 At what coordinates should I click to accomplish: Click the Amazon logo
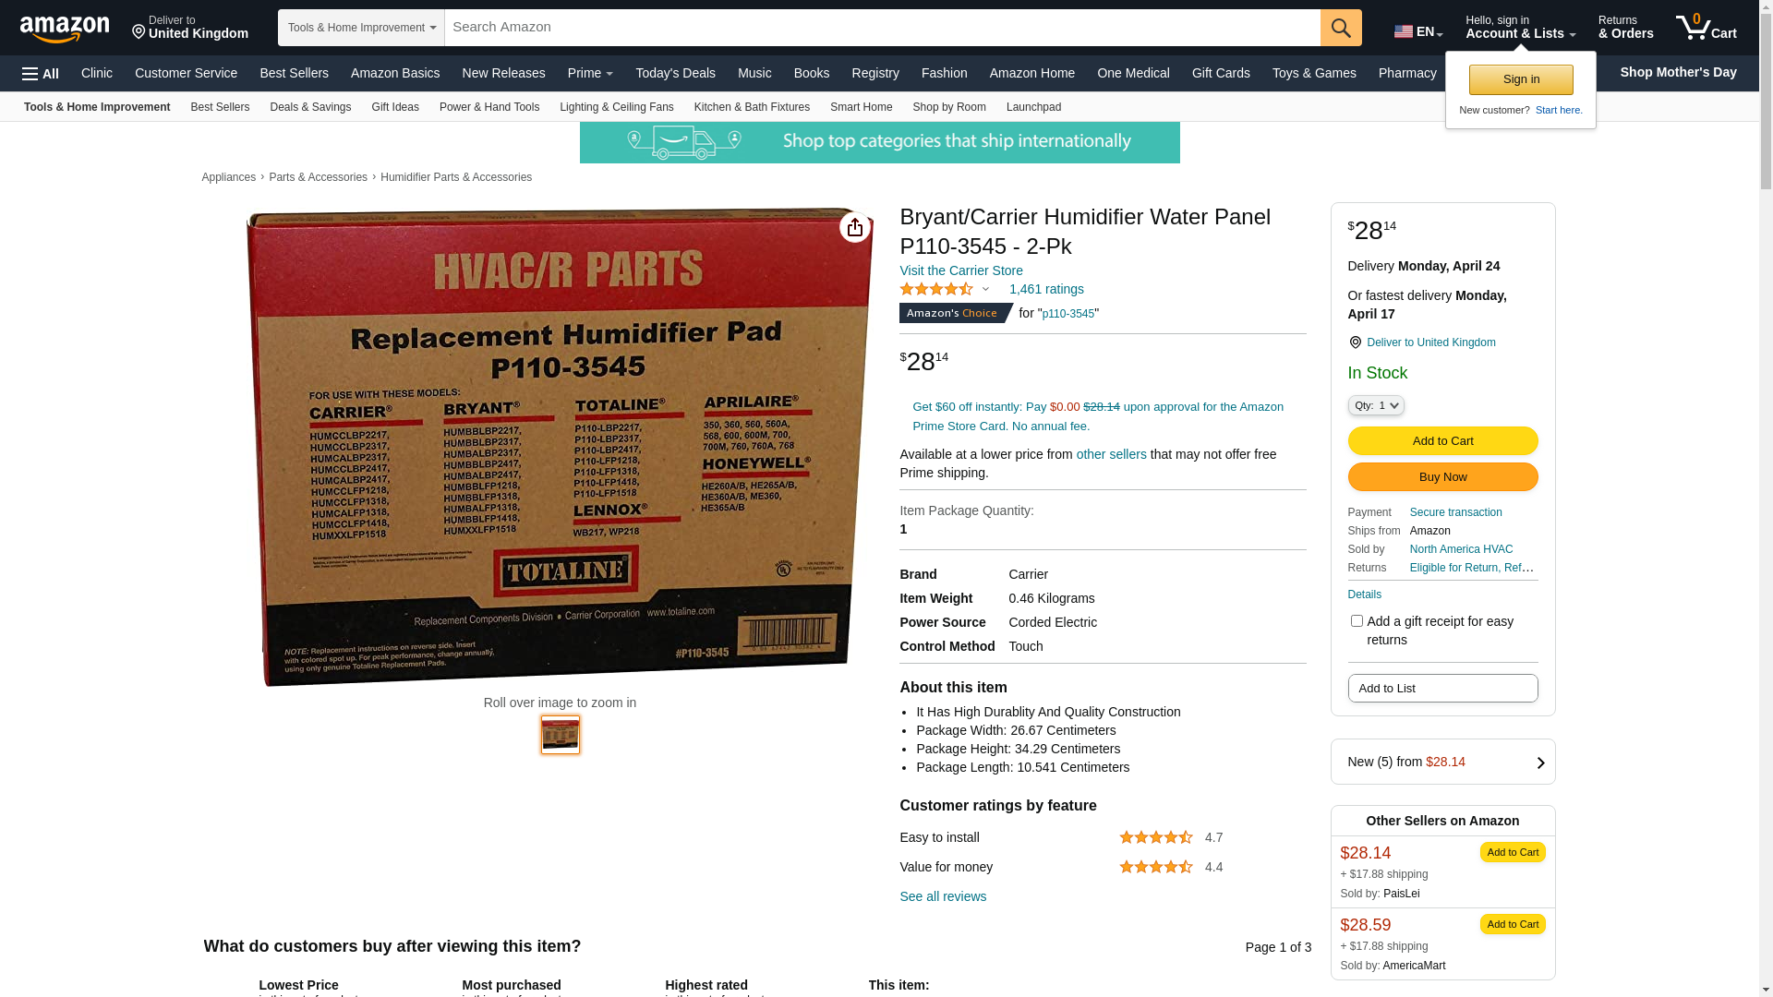pos(65,29)
